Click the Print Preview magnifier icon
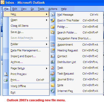Image resolution: width=104 pixels, height=102 pixels. tap(6, 74)
